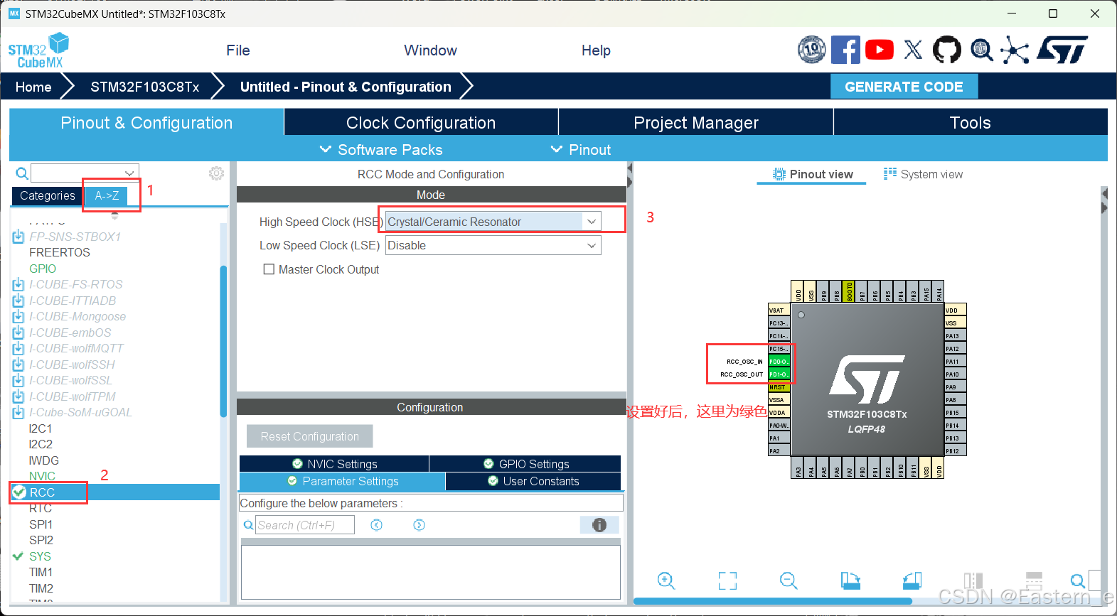Click download icon beside FP-SNS-STBOX1

(18, 237)
